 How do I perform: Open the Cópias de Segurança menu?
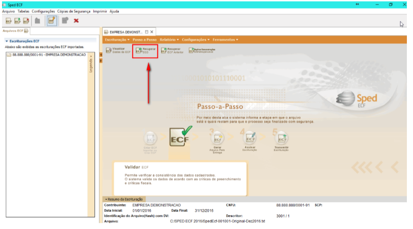click(74, 11)
